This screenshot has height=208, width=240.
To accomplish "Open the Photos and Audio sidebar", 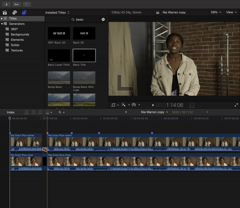I will click(14, 12).
